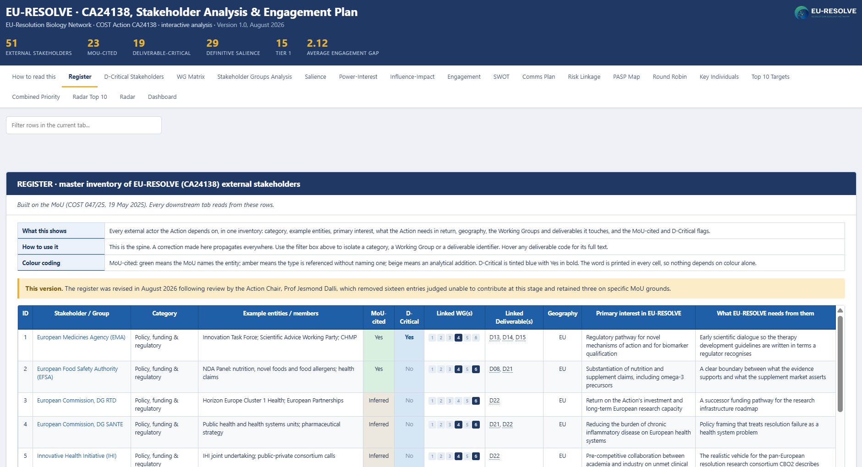This screenshot has width=862, height=467.
Task: Click WG badge 4 in the EMA row
Action: coord(458,338)
